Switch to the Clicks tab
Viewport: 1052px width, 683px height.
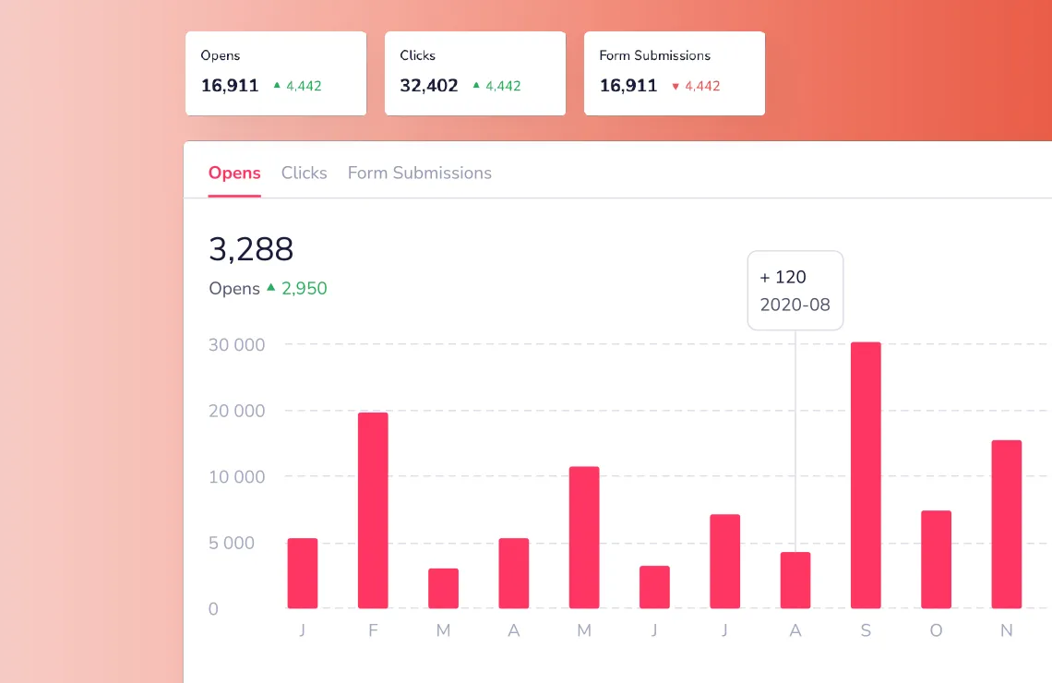(x=304, y=173)
